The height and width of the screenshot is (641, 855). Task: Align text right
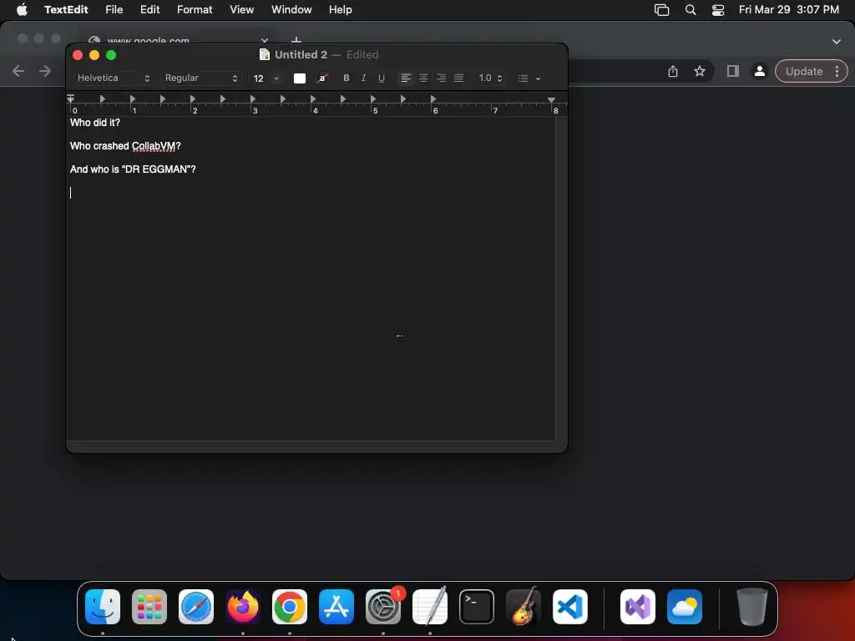[x=441, y=78]
